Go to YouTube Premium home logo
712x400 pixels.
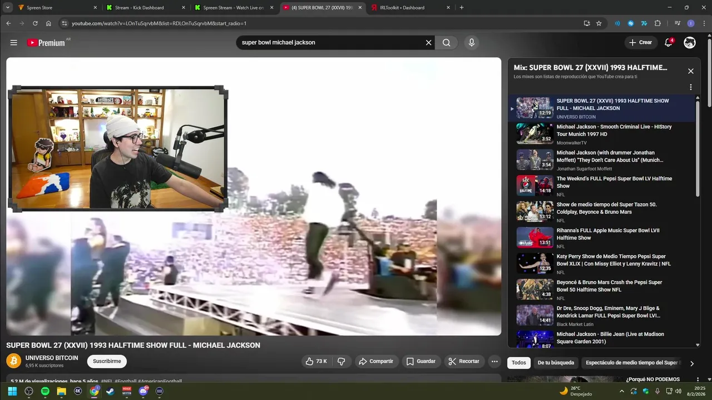point(46,43)
